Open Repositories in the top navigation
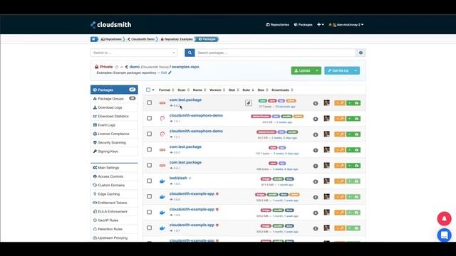 click(x=277, y=25)
